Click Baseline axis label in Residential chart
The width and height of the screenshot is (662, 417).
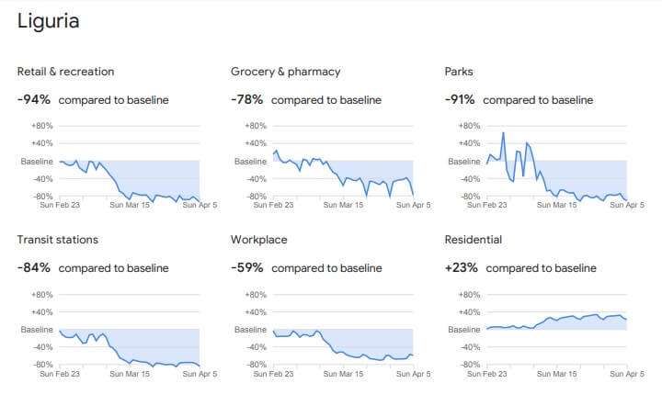click(464, 330)
